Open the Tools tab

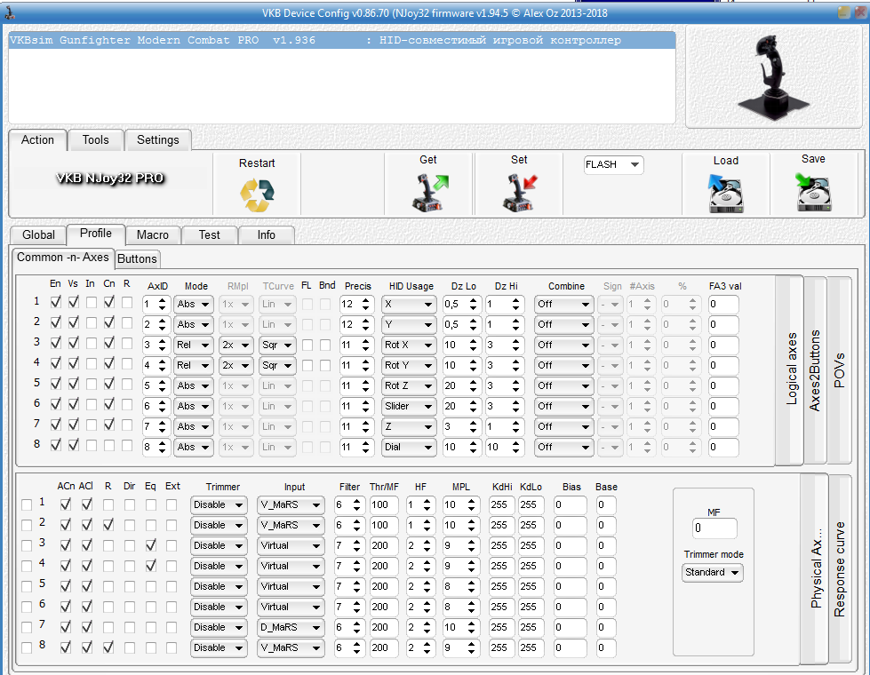(x=95, y=139)
